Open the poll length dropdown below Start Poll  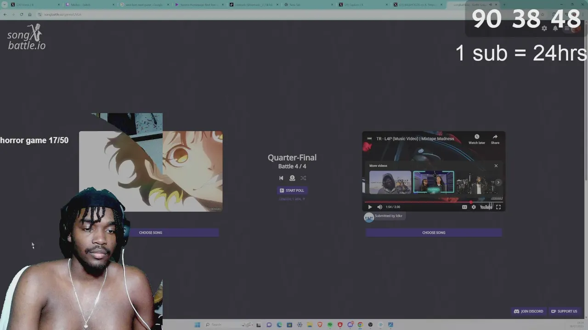click(292, 199)
